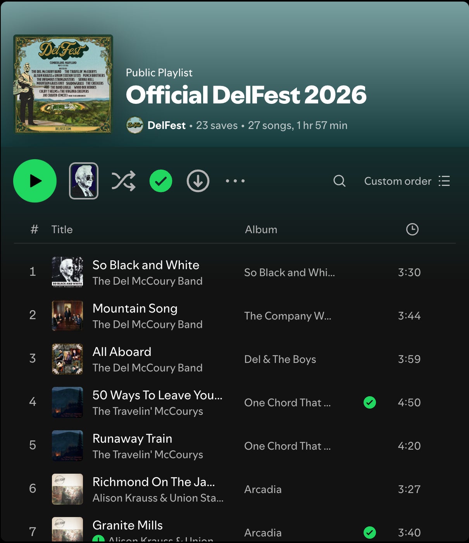Open the Del McCoury preview thumbnail
This screenshot has width=469, height=543.
(84, 181)
